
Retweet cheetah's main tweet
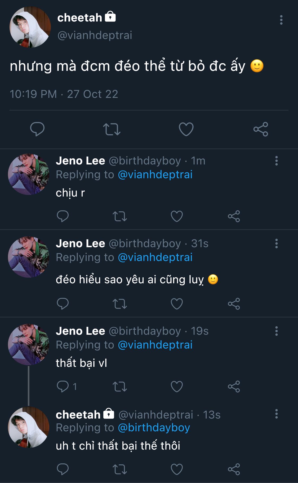(112, 129)
